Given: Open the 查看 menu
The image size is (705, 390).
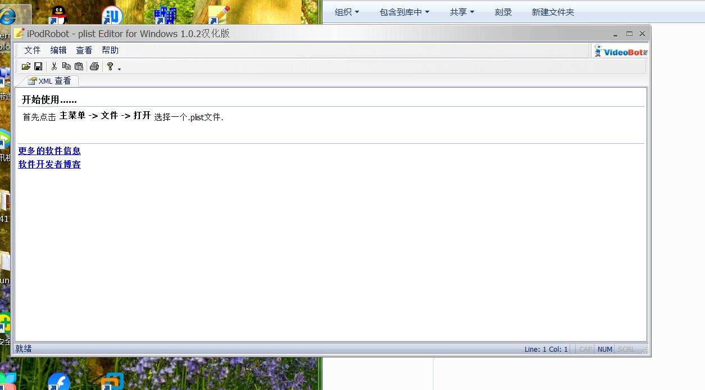Looking at the screenshot, I should [84, 50].
